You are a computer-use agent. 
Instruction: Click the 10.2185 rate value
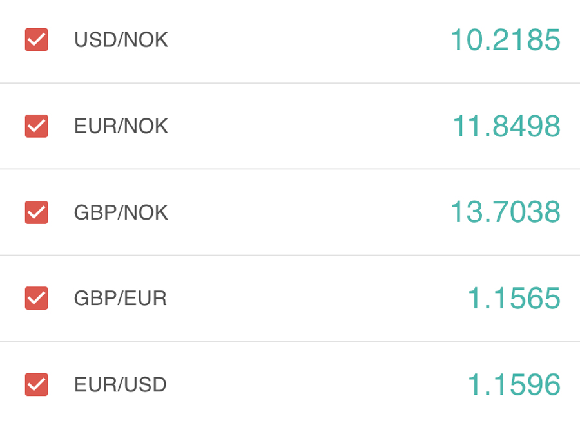click(505, 40)
